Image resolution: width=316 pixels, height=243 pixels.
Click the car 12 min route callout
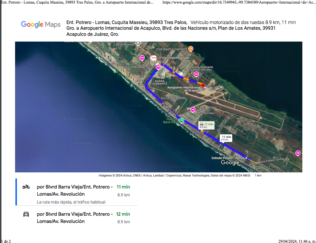coord(206,125)
